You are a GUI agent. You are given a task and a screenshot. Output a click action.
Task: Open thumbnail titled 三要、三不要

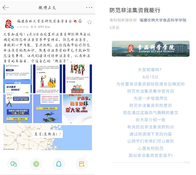coord(17,109)
